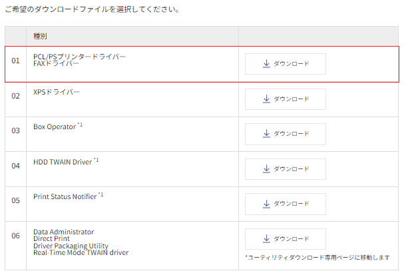Download the PCL/PS and FAX driver package

point(285,64)
